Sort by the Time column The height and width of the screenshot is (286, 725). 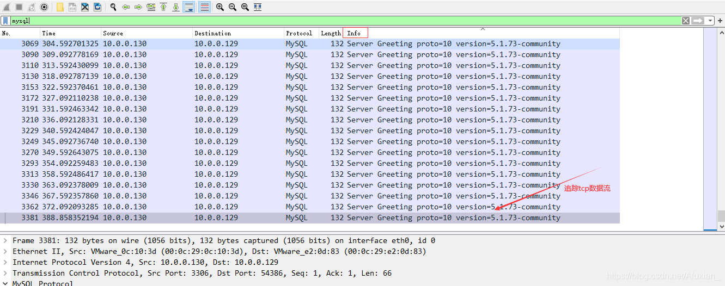pyautogui.click(x=71, y=33)
